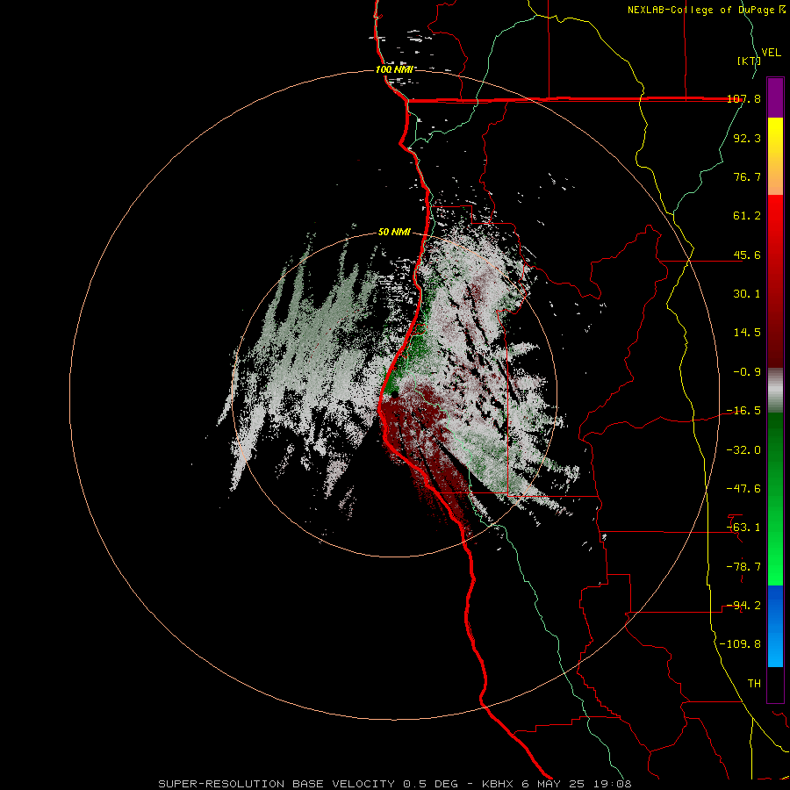
Task: Click the [KT] units label
Action: (749, 61)
